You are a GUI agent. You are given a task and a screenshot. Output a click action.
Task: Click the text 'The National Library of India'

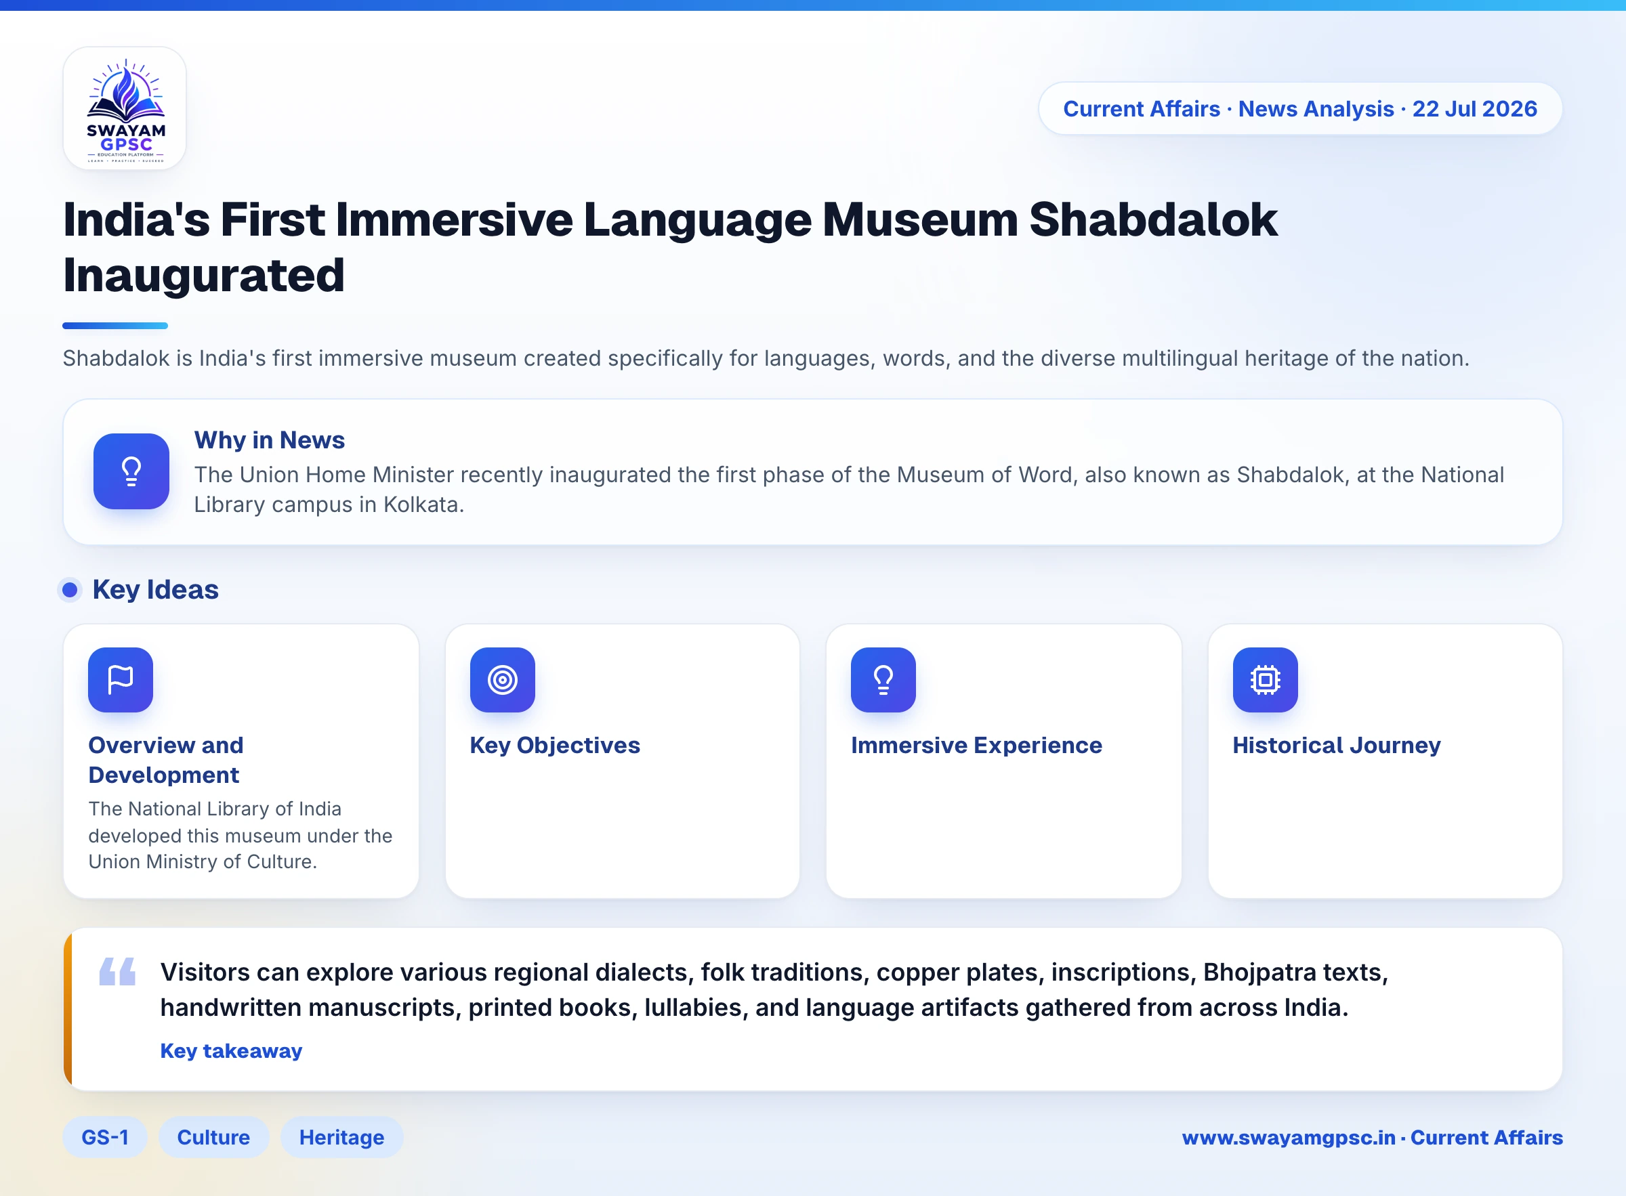click(214, 809)
